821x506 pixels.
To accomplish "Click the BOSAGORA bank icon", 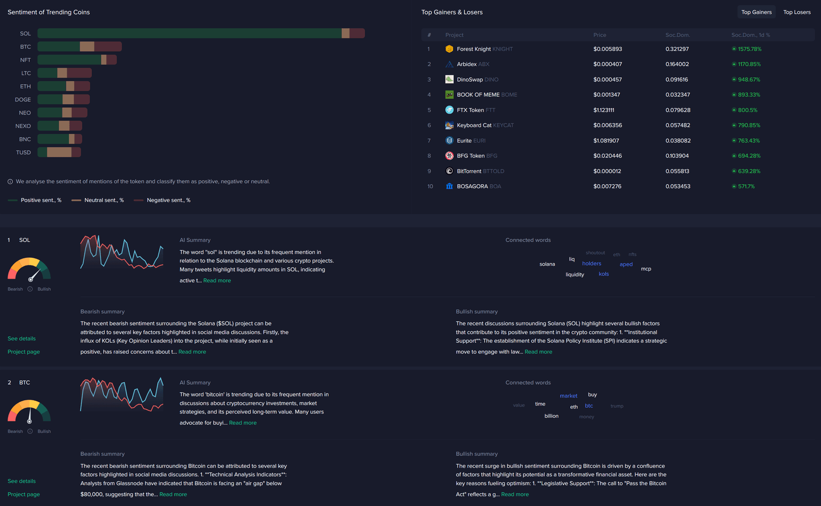I will pos(449,186).
